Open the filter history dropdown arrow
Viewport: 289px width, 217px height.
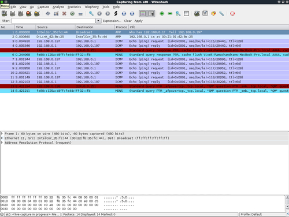click(98, 21)
